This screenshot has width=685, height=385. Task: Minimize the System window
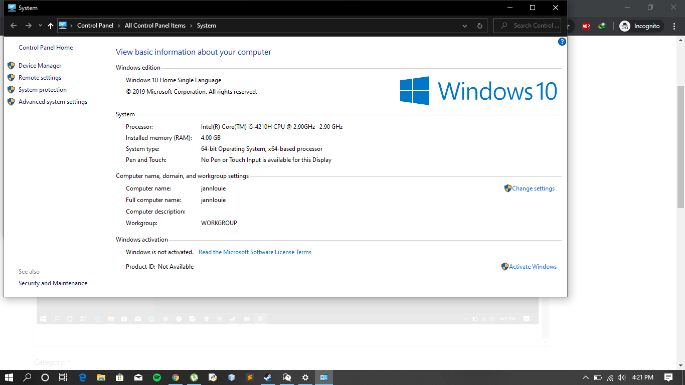click(509, 8)
